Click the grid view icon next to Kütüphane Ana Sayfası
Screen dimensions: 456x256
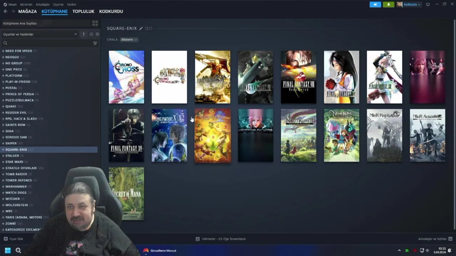(95, 23)
